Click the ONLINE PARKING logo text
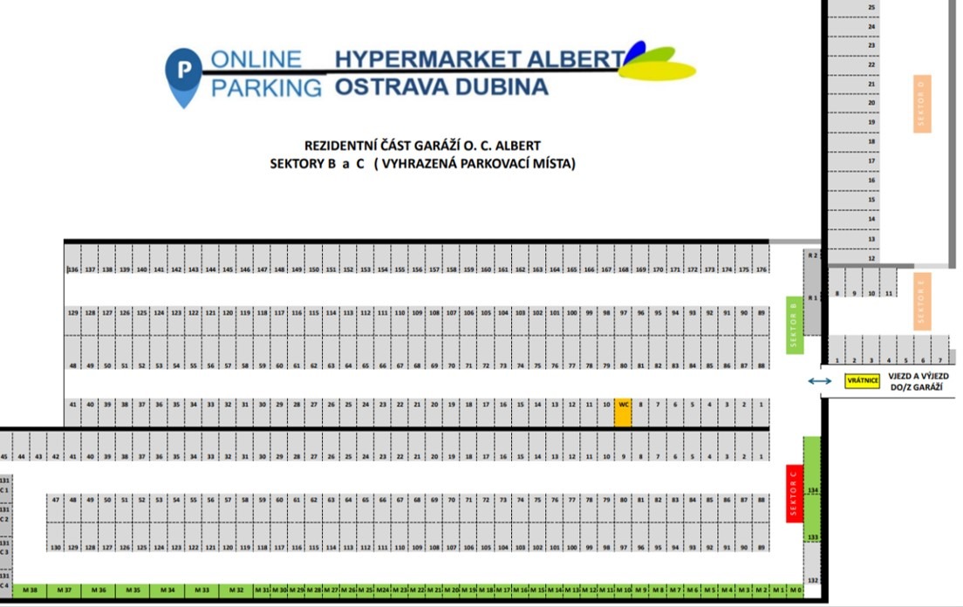This screenshot has height=607, width=963. 265,73
